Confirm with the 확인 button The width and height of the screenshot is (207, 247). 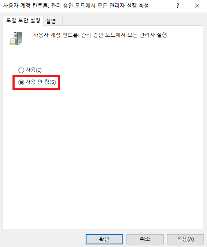tap(104, 239)
